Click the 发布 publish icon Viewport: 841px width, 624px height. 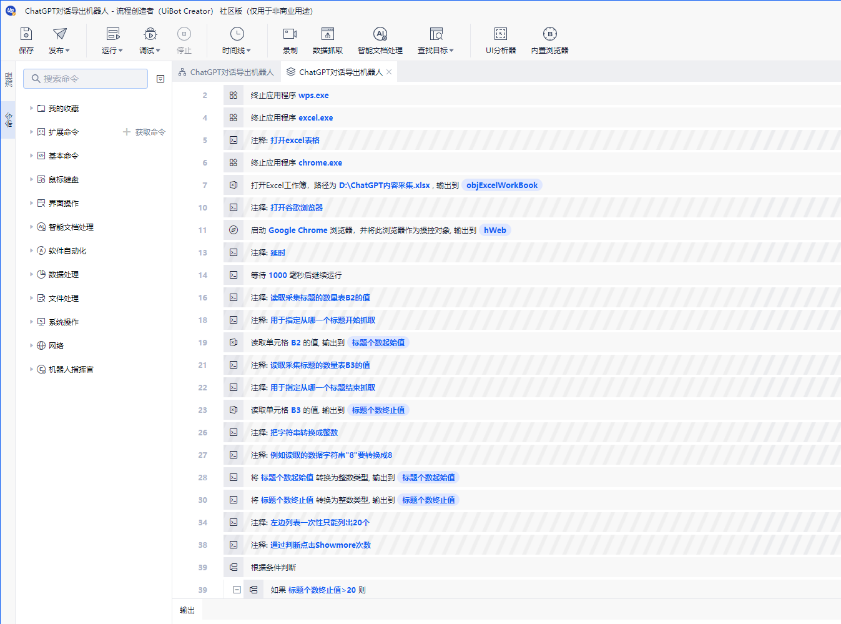(59, 34)
